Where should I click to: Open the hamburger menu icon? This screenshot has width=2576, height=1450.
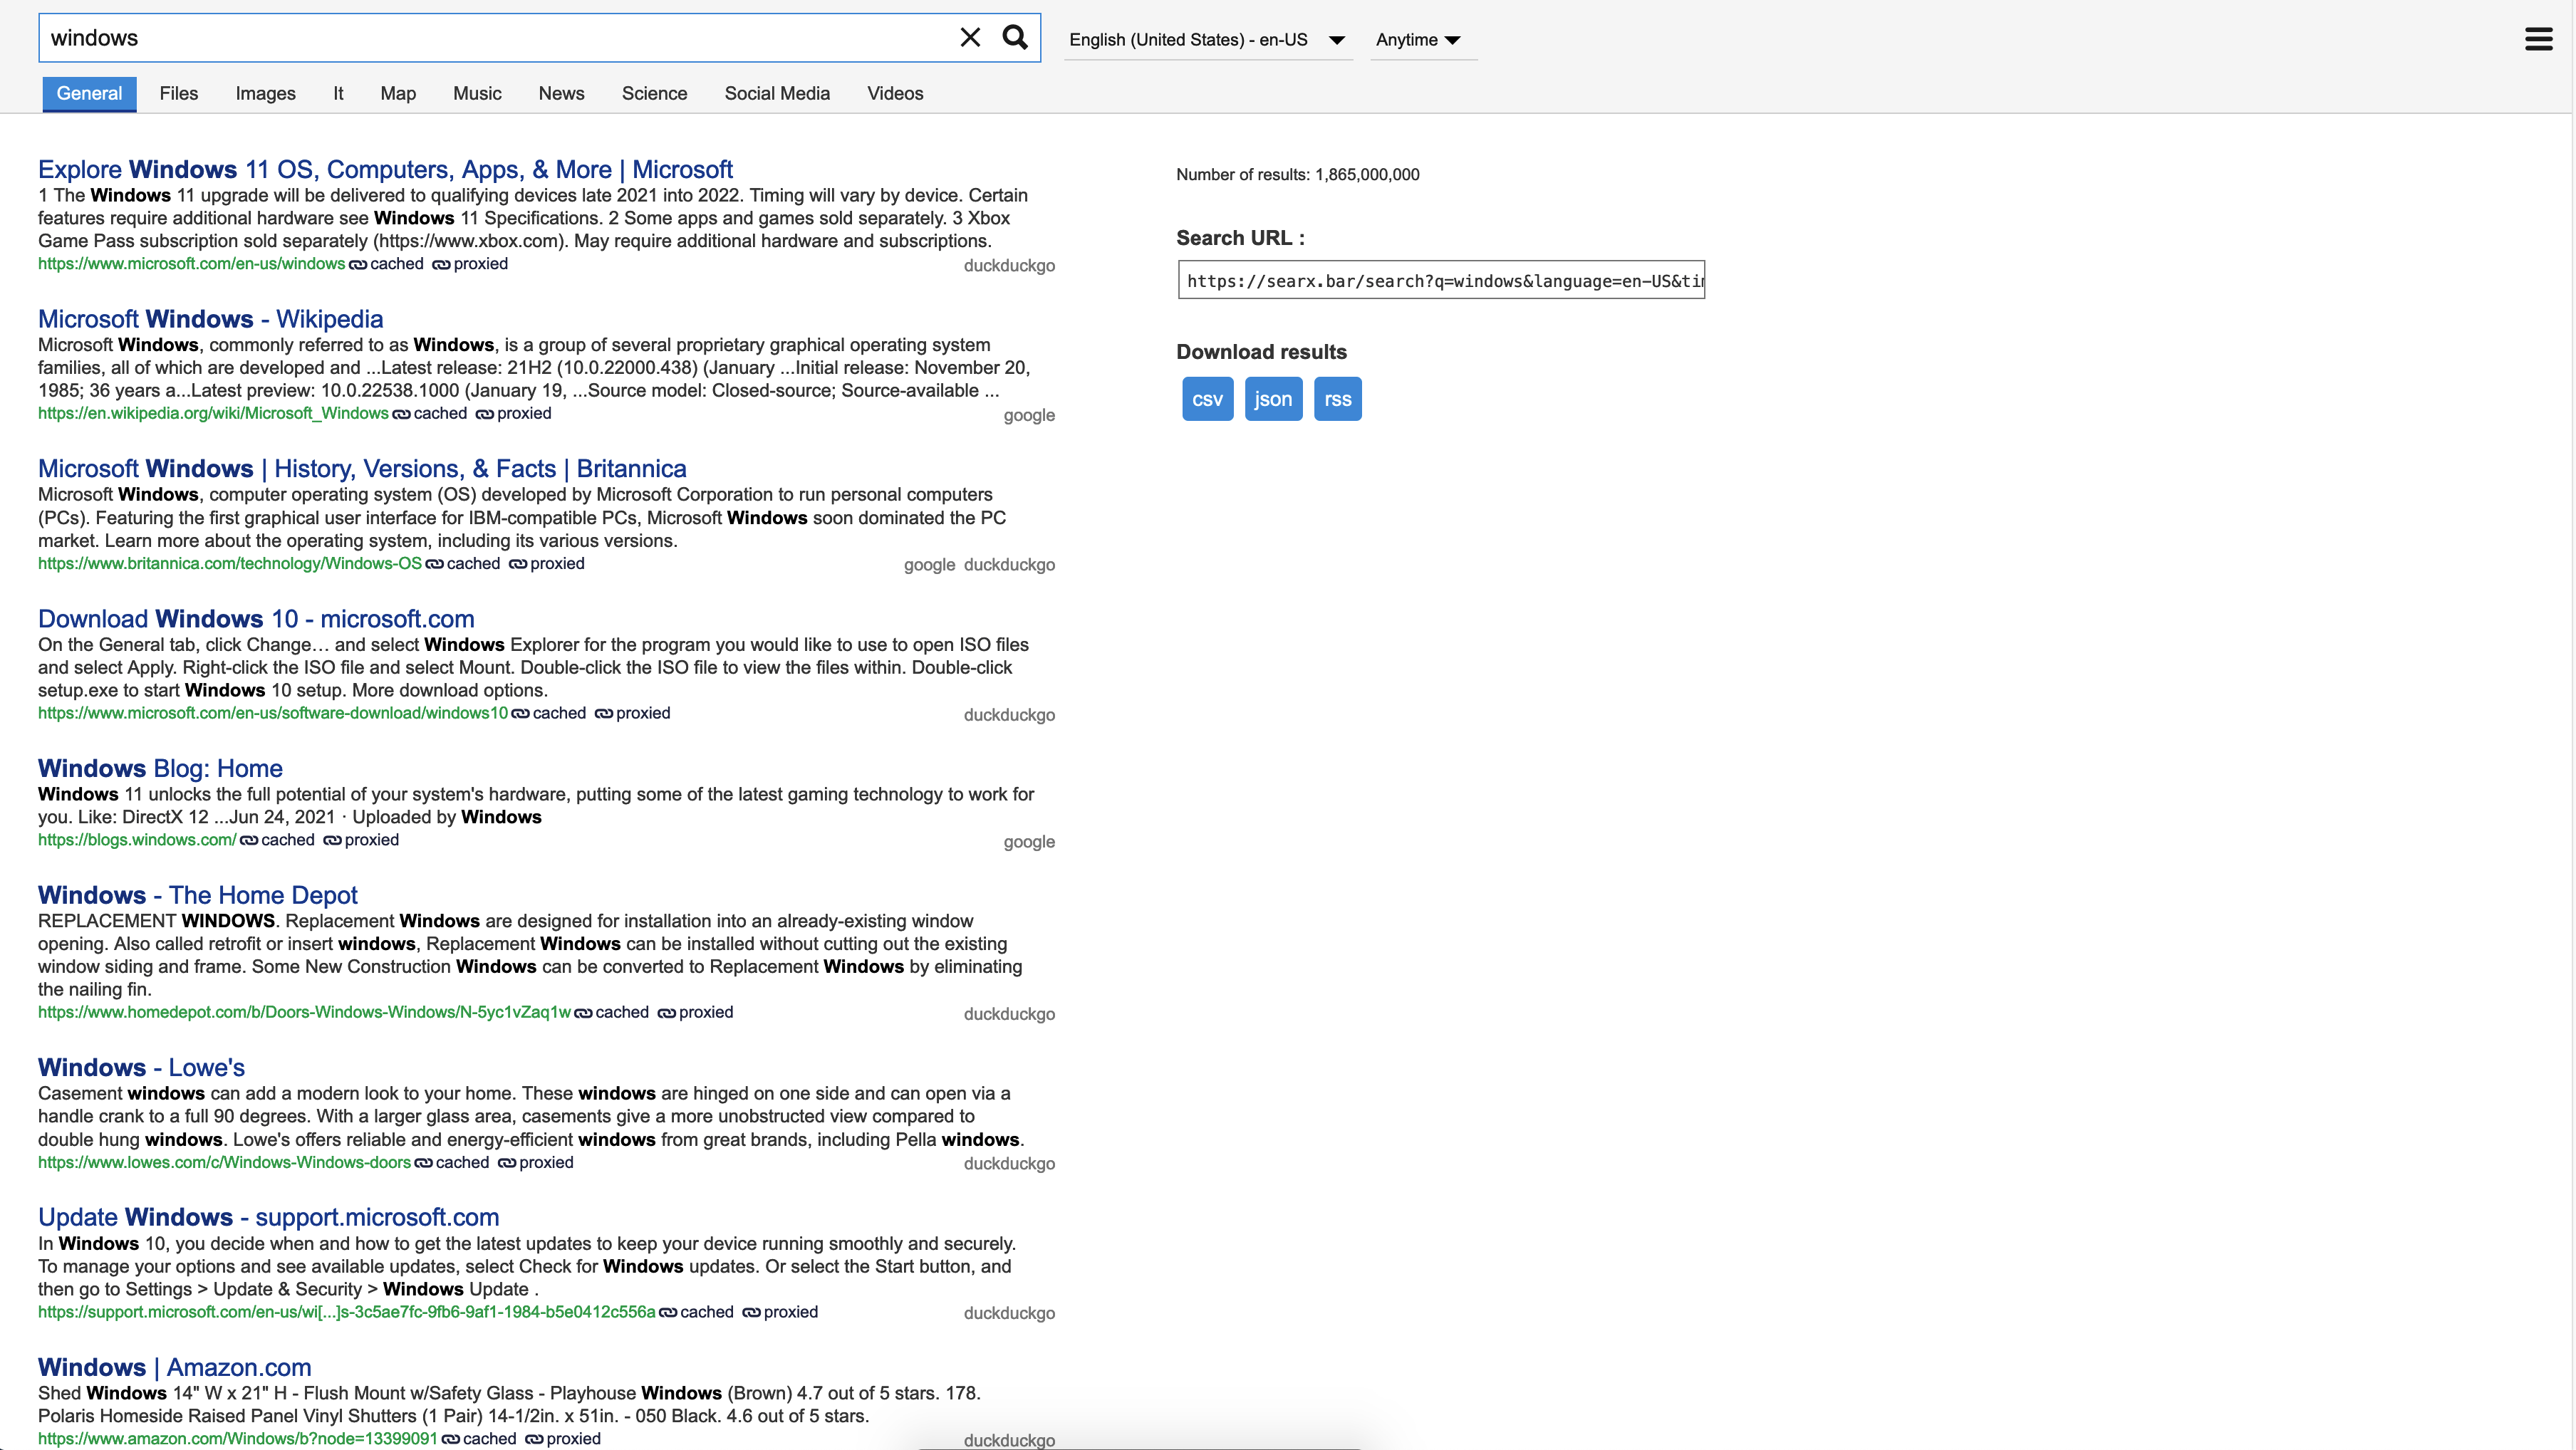2538,39
